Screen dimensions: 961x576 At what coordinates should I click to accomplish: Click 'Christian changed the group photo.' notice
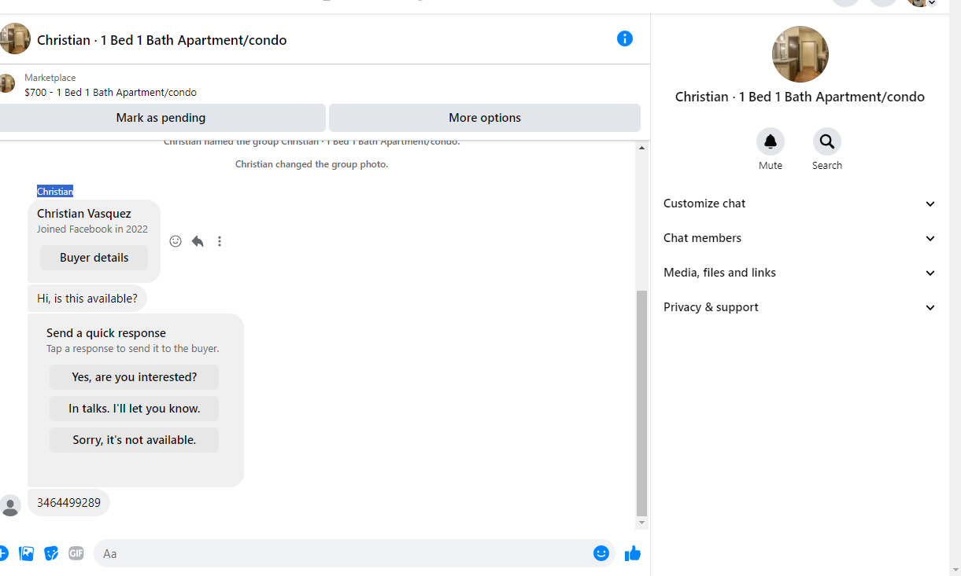point(312,164)
